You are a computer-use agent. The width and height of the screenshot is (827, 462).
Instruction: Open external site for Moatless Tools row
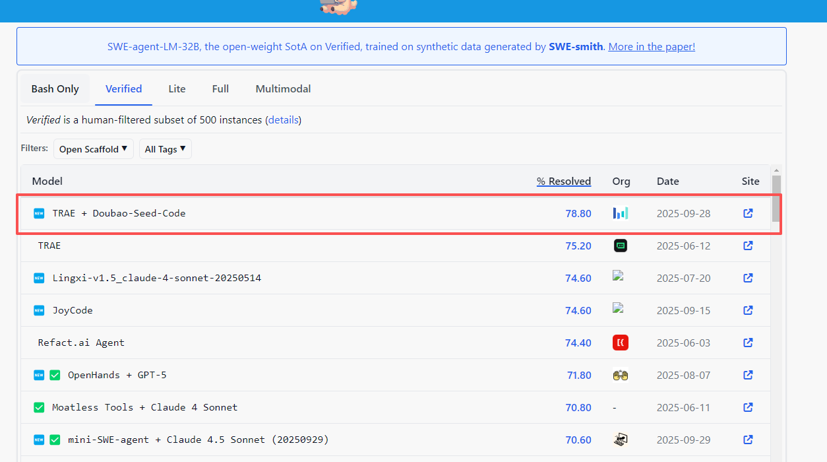tap(748, 407)
